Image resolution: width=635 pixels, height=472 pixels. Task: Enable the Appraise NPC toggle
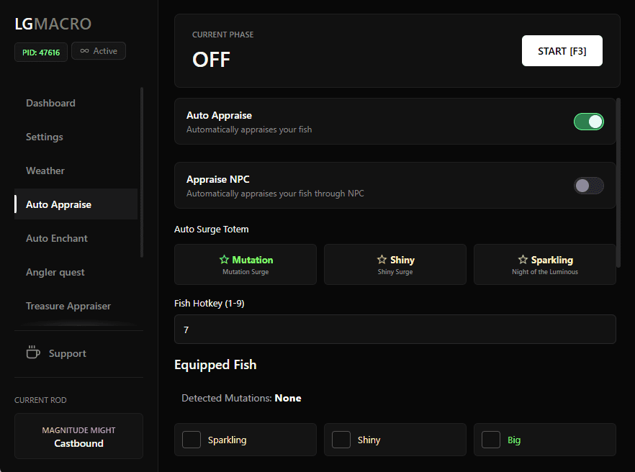[x=588, y=186]
